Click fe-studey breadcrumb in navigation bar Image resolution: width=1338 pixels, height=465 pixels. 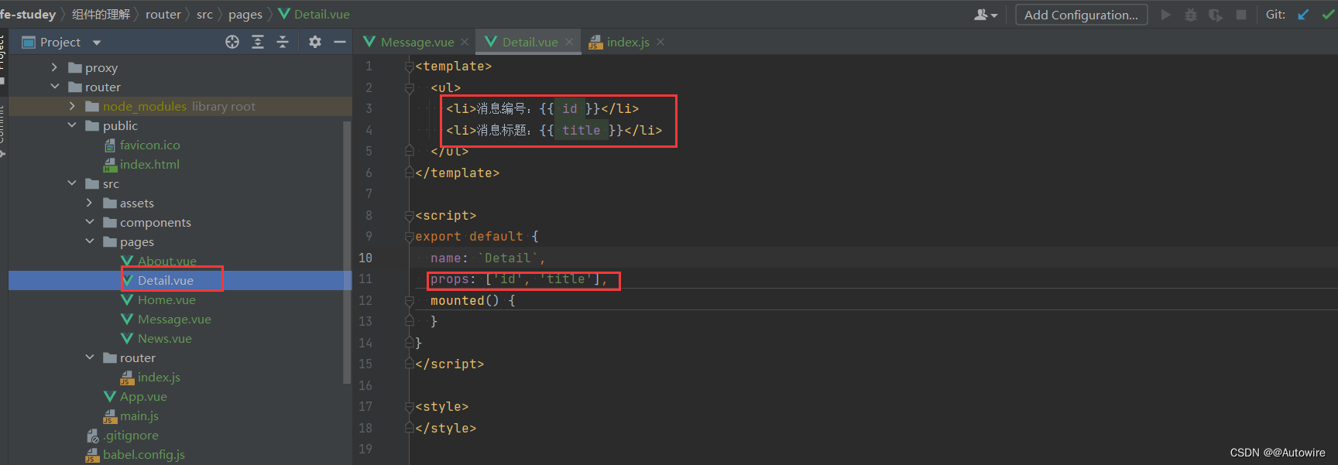pos(28,15)
